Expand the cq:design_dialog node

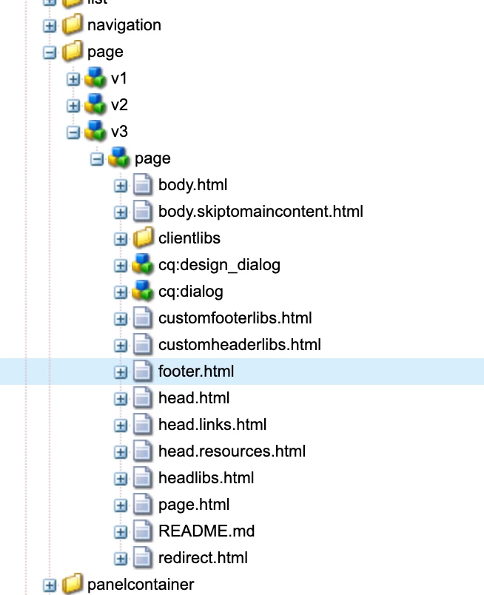(x=121, y=266)
